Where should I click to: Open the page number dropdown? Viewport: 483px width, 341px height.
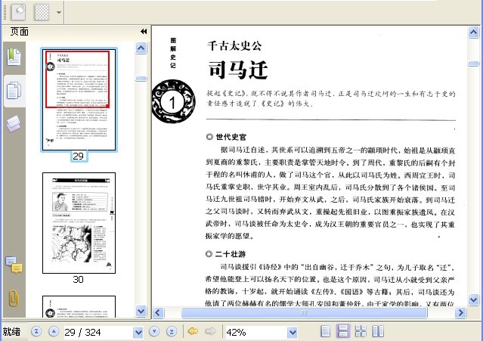tap(138, 332)
